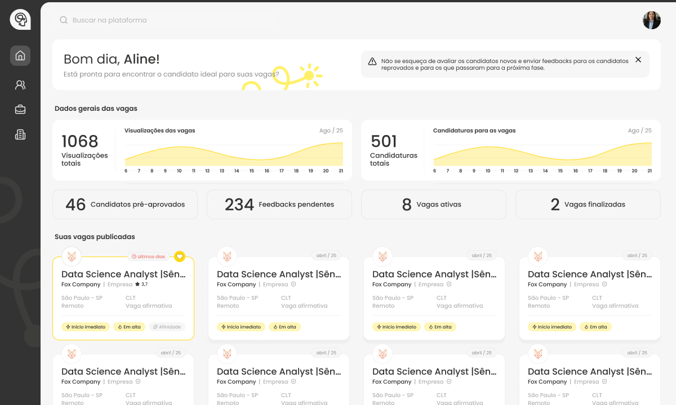Click 'Ago / 25' on the Candidaturas chart
The width and height of the screenshot is (676, 405).
640,130
